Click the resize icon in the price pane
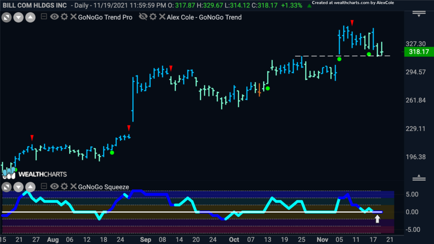Image resolution: width=434 pixels, height=244 pixels. [6, 17]
